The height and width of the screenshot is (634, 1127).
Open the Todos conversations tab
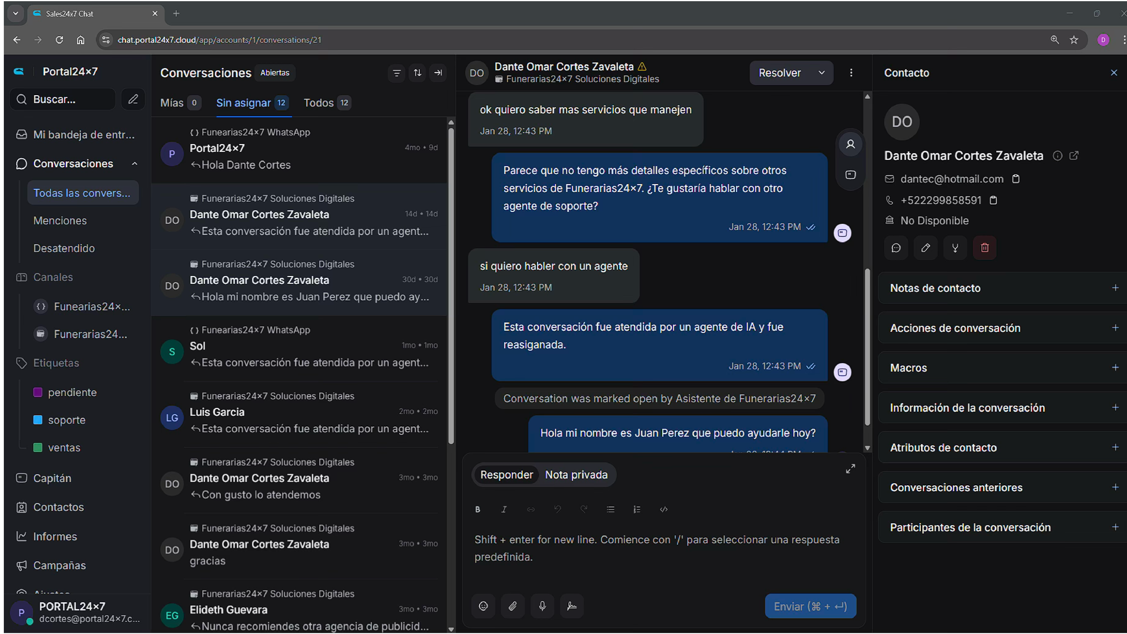318,103
